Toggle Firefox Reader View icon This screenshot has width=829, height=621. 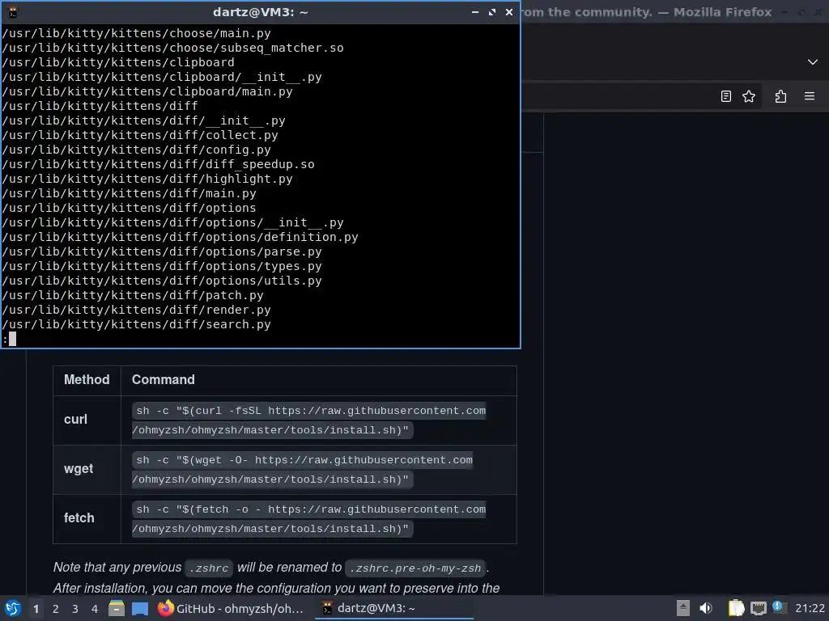pyautogui.click(x=726, y=96)
